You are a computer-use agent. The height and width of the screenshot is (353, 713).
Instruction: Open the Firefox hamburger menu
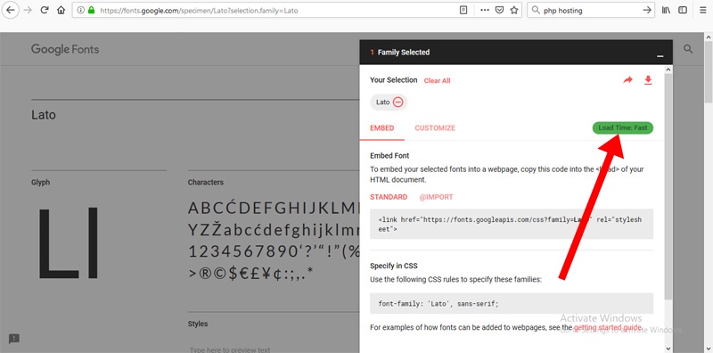point(703,10)
